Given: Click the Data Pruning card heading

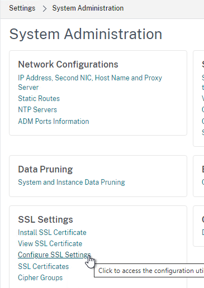Looking at the screenshot, I should [x=45, y=169].
